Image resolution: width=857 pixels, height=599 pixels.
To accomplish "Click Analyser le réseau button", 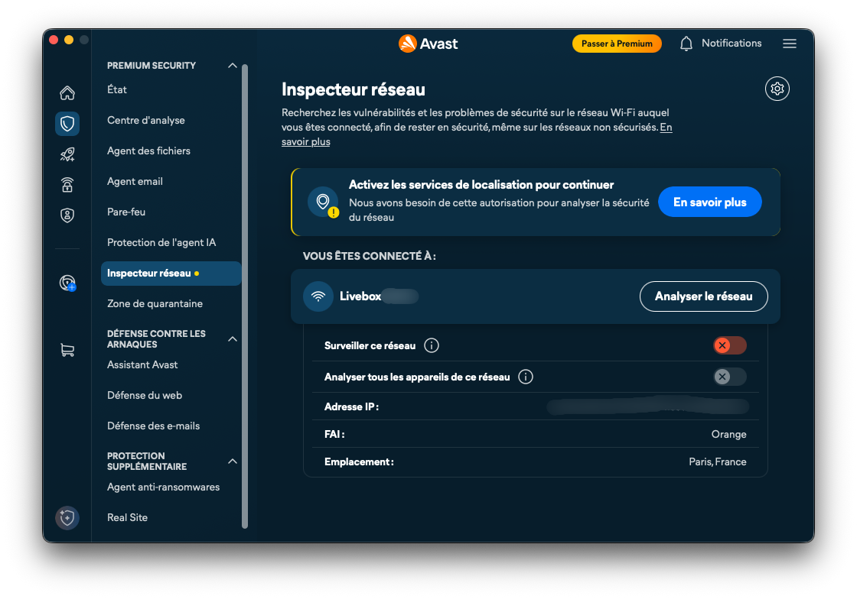I will 703,296.
